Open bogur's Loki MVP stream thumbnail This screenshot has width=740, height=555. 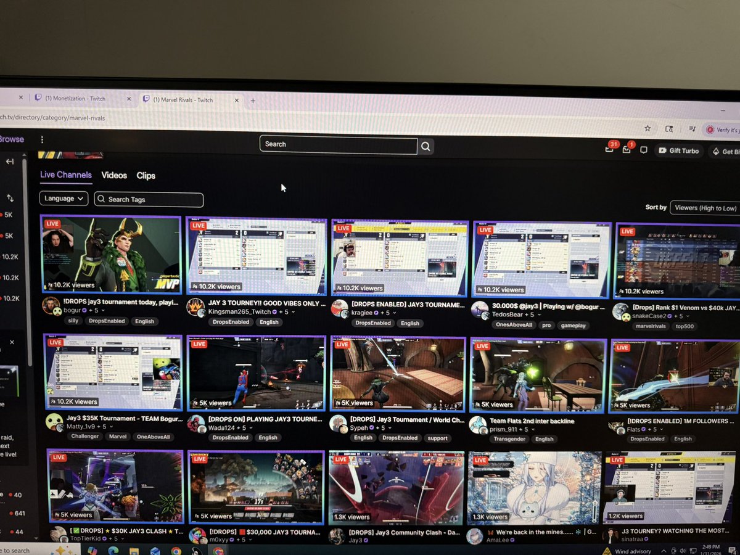pyautogui.click(x=111, y=253)
